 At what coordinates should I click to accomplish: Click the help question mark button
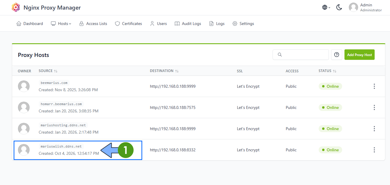pyautogui.click(x=337, y=55)
